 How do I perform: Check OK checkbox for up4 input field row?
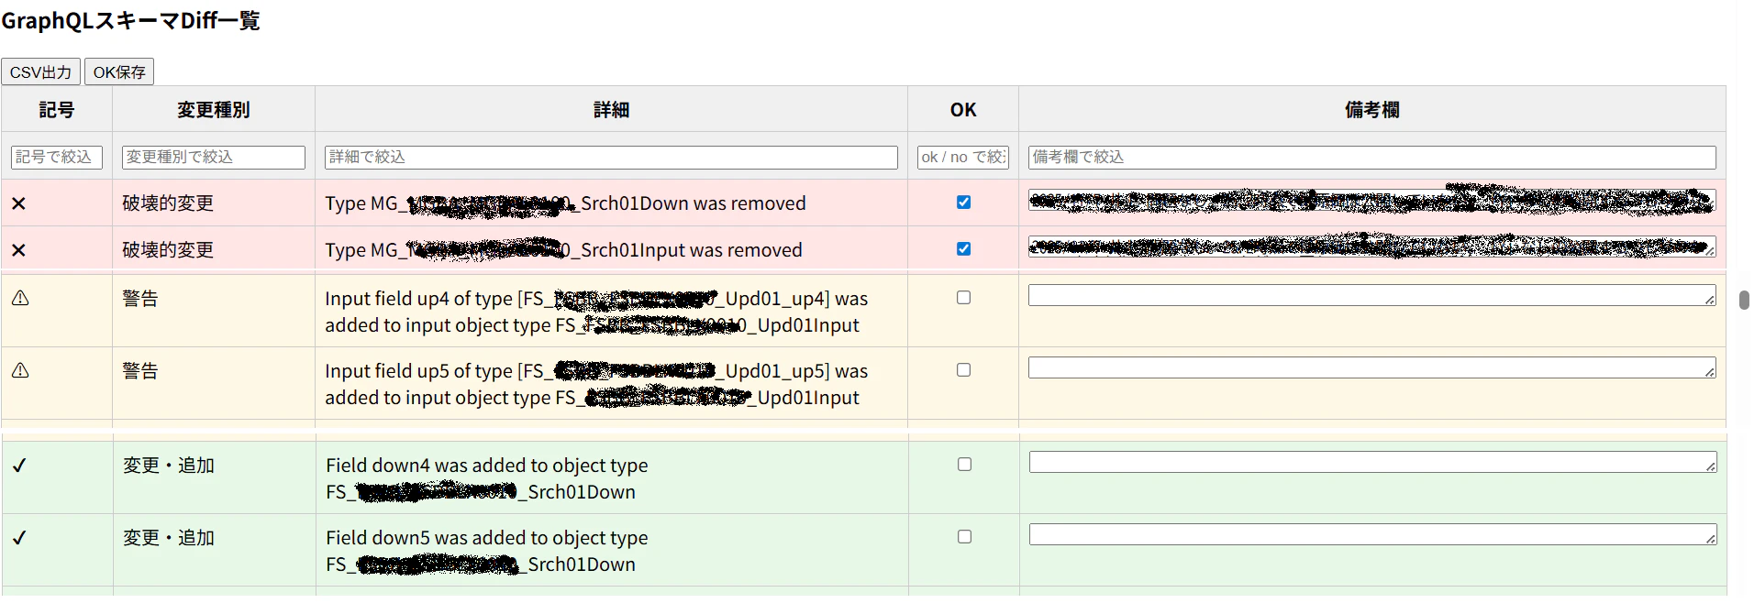tap(963, 298)
